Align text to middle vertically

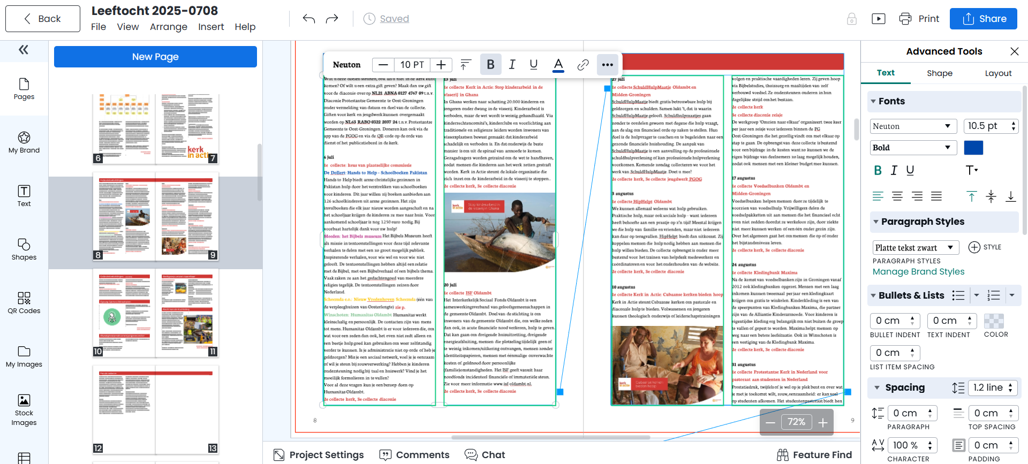tap(991, 196)
